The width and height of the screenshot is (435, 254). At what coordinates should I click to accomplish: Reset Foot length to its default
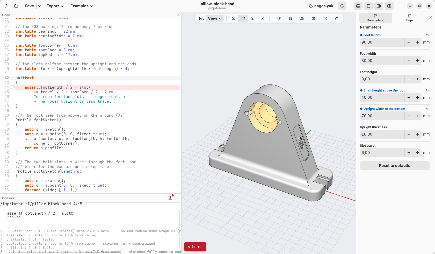(427, 35)
